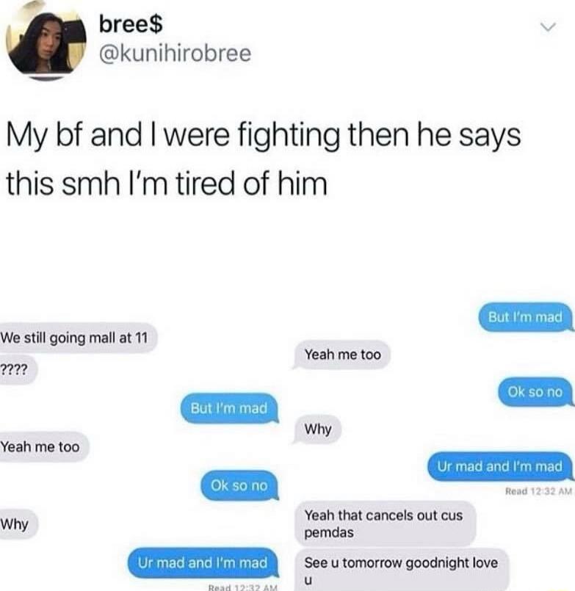Open the @kunihirobree handle link

pyautogui.click(x=175, y=53)
